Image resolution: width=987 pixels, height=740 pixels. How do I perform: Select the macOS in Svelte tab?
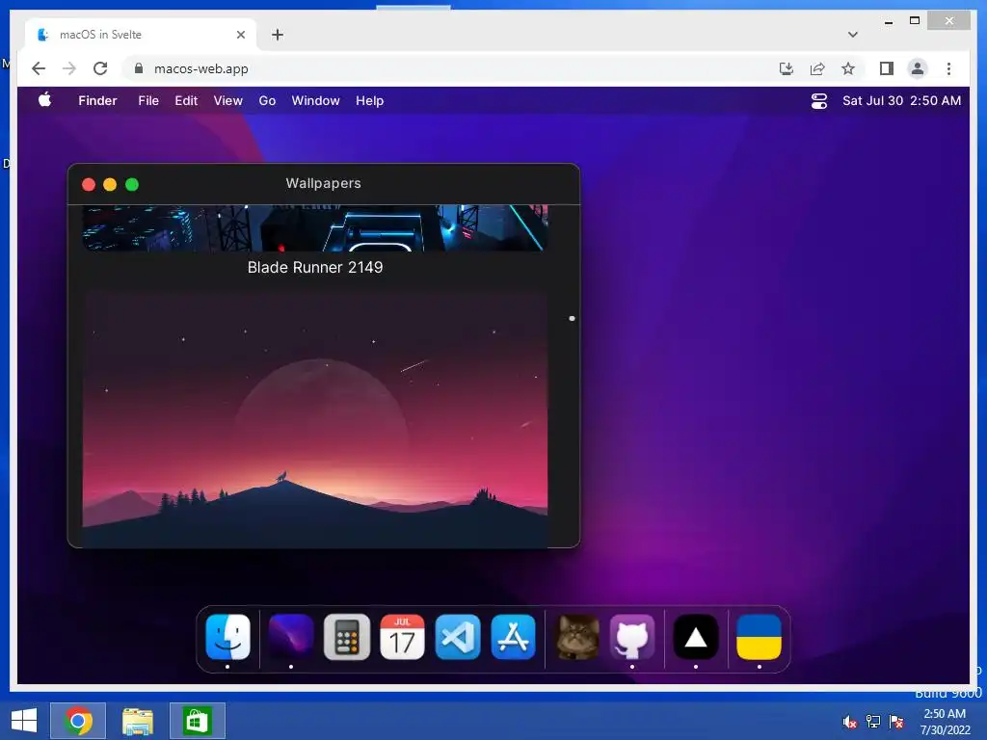(140, 35)
